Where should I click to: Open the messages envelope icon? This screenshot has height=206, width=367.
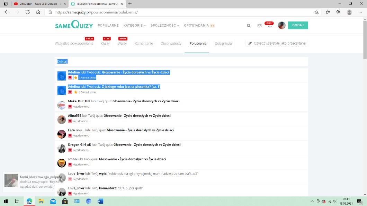coord(259,26)
